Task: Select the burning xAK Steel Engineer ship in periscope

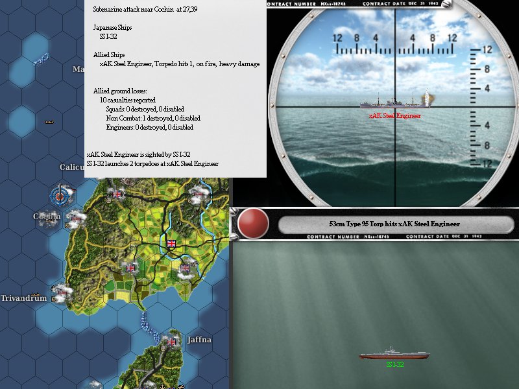Action: click(x=396, y=100)
